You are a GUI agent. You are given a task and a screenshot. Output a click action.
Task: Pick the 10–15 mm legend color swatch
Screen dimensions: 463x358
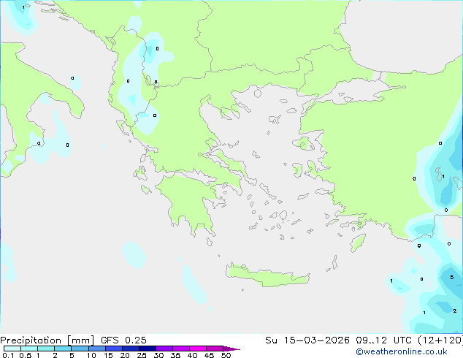tap(96, 349)
